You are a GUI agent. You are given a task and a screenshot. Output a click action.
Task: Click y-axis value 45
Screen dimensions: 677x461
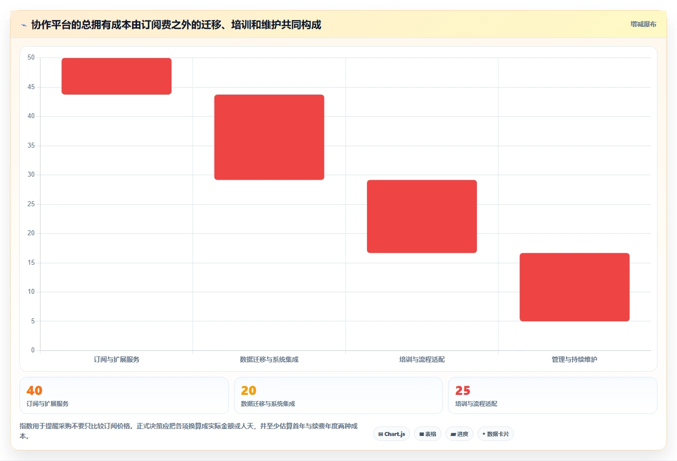[x=31, y=87]
